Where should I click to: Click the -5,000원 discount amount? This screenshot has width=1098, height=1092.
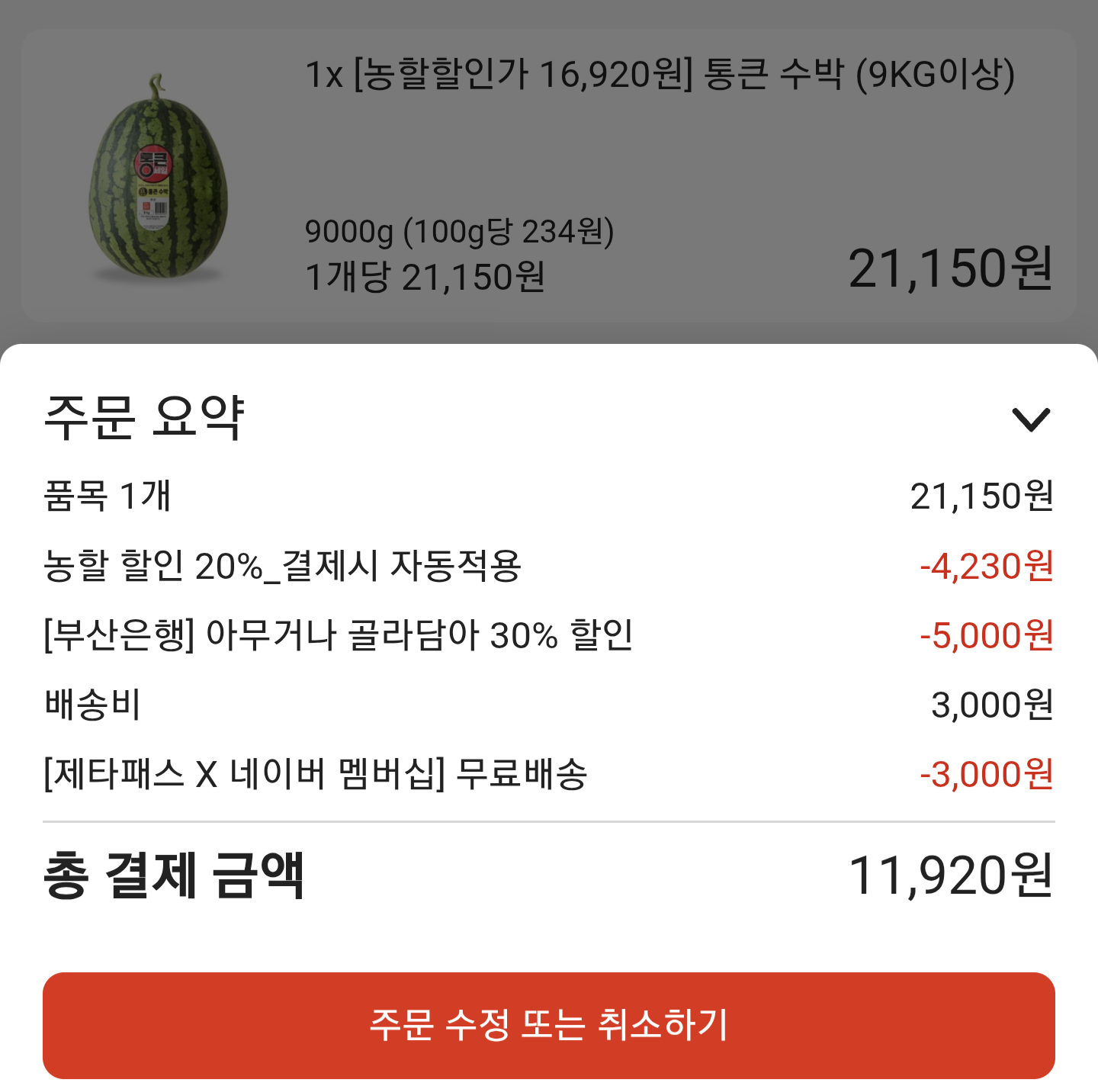pyautogui.click(x=987, y=635)
